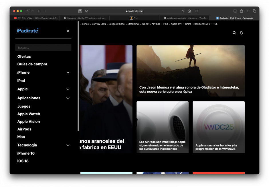Open the iOS 19 topic link
Screen dimensions: 269x187
[145, 24]
